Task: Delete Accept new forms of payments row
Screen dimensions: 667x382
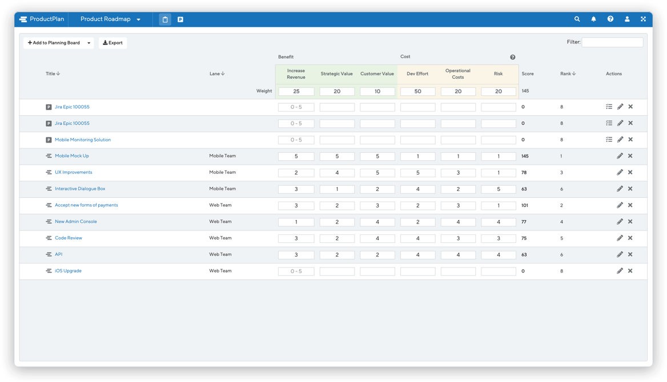Action: pos(630,205)
